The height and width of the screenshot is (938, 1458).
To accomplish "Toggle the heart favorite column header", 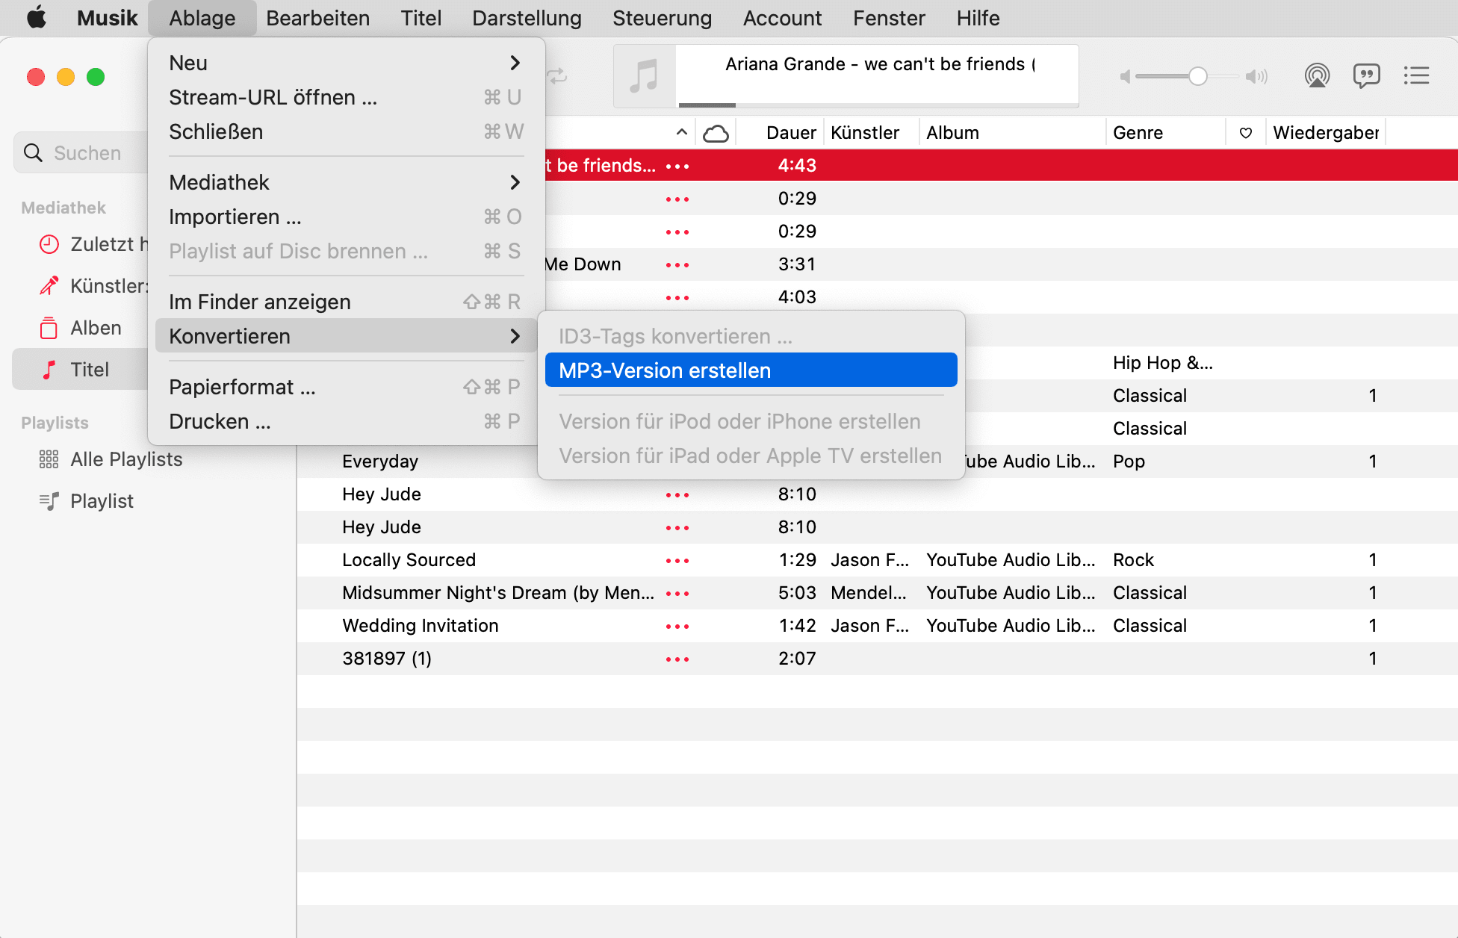I will click(x=1245, y=132).
